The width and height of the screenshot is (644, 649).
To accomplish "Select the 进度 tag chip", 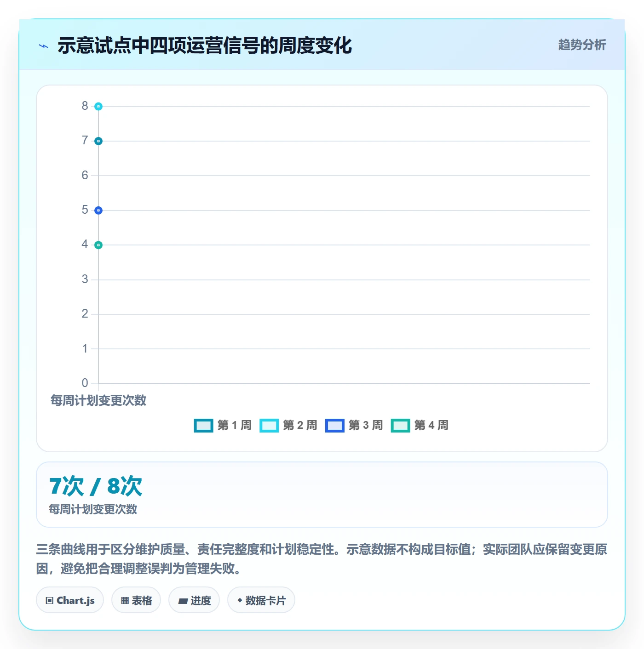I will point(194,600).
